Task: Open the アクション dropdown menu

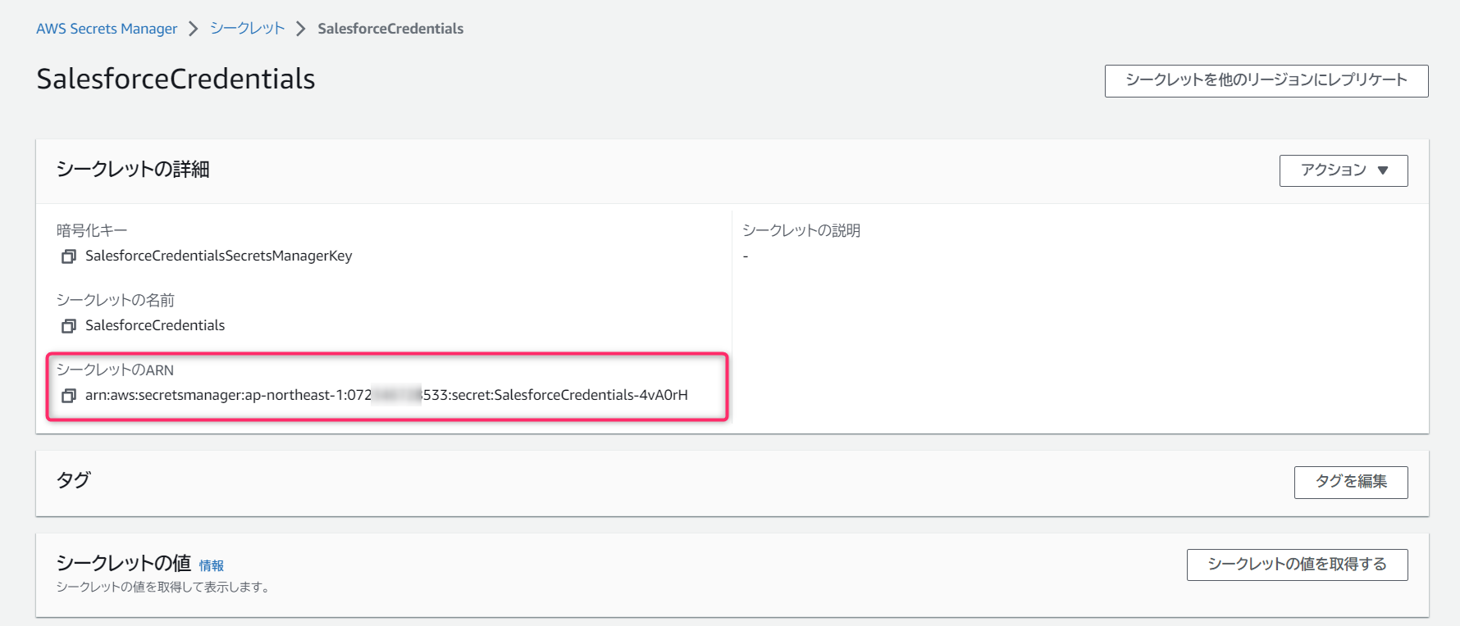Action: 1344,170
